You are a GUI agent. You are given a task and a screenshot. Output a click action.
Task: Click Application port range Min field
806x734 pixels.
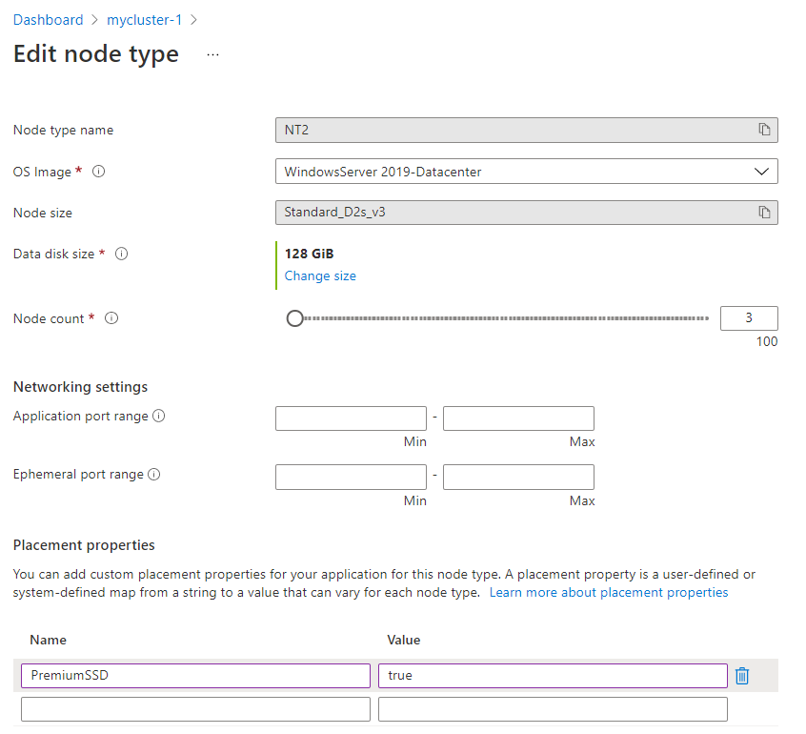click(351, 418)
